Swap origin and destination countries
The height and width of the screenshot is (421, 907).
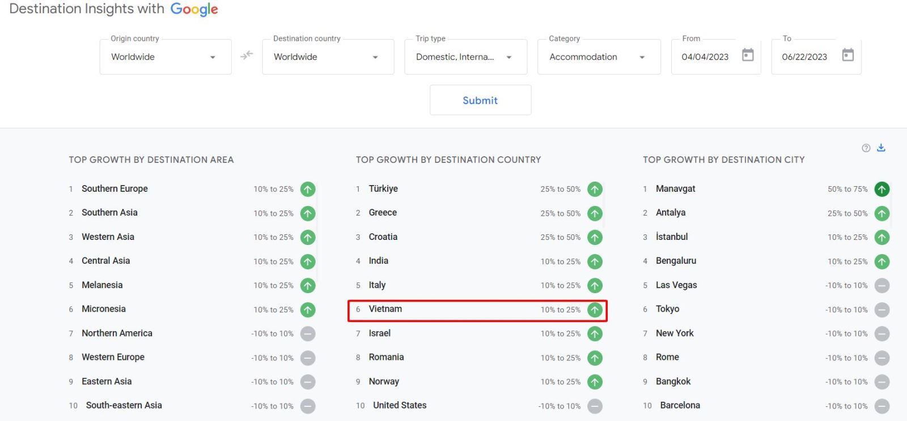247,55
